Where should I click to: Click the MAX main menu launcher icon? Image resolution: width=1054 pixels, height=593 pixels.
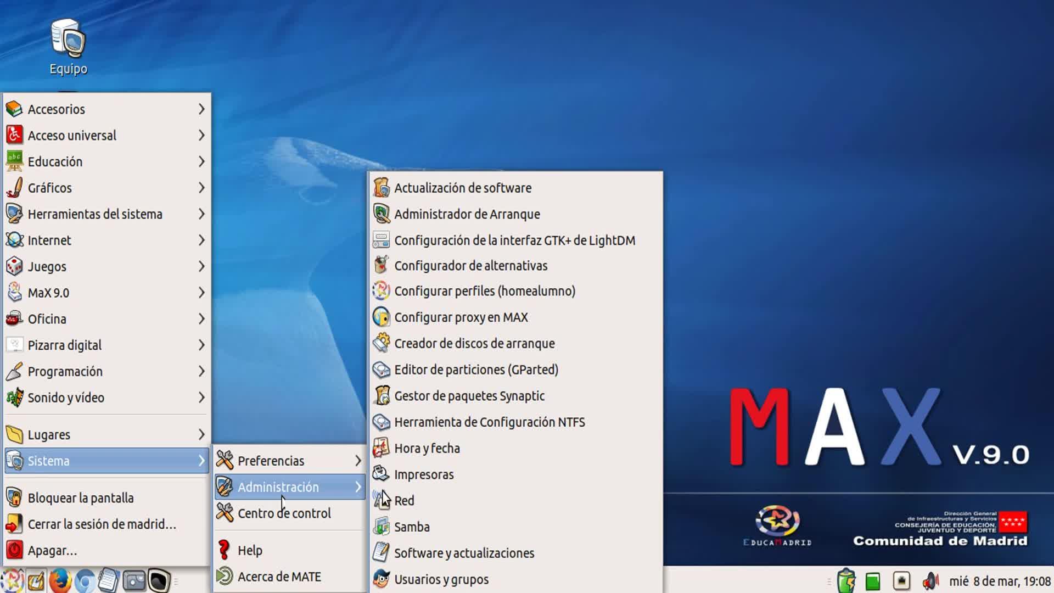12,580
